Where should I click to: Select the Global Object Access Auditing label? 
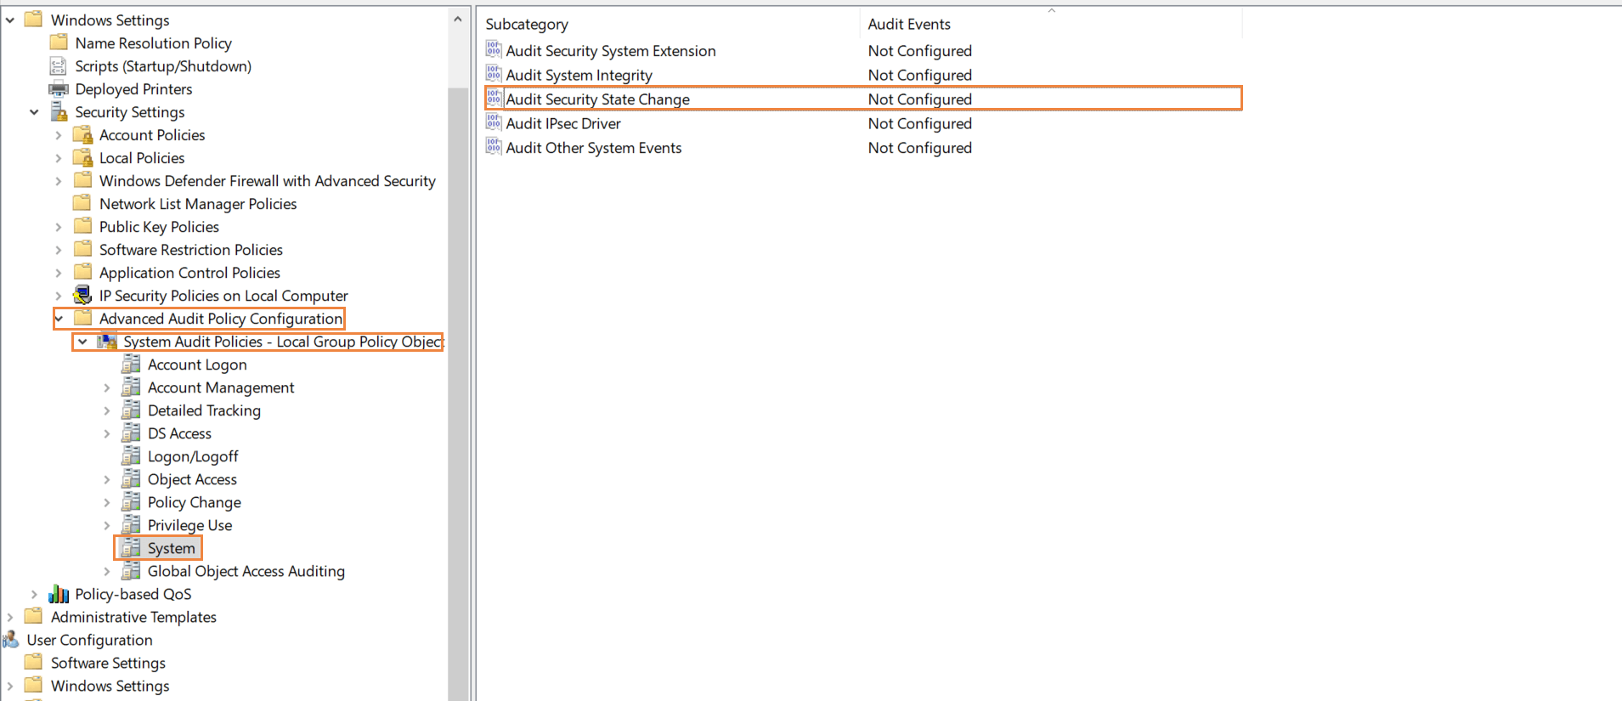246,571
